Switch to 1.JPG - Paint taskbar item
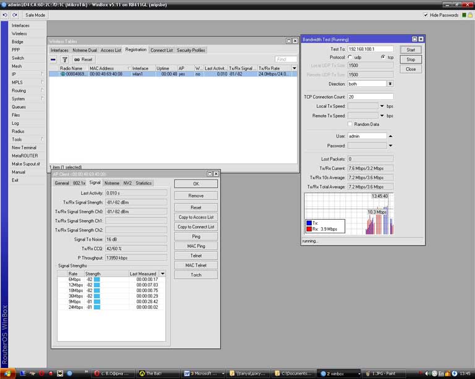The width and height of the screenshot is (475, 379). click(x=385, y=373)
